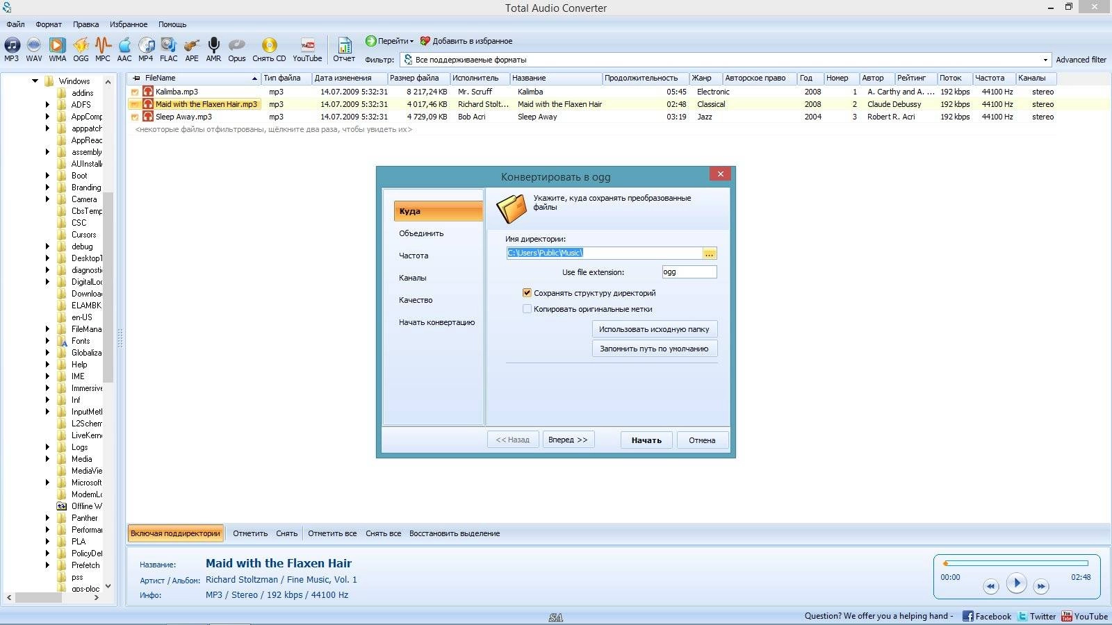Select OGG output format icon
Image resolution: width=1112 pixels, height=625 pixels.
tap(81, 49)
